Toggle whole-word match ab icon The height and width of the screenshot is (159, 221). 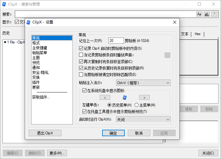click(x=206, y=14)
